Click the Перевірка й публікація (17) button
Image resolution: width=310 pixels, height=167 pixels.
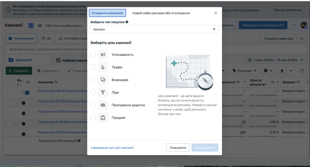tap(263, 25)
